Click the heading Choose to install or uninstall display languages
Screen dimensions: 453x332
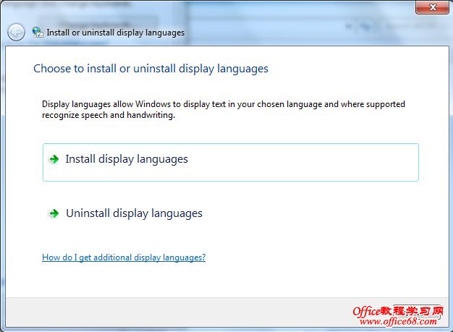click(x=151, y=69)
